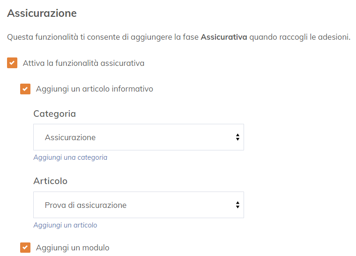Click the selected value Assicurazione in the dropdown
The width and height of the screenshot is (356, 256).
[70, 137]
